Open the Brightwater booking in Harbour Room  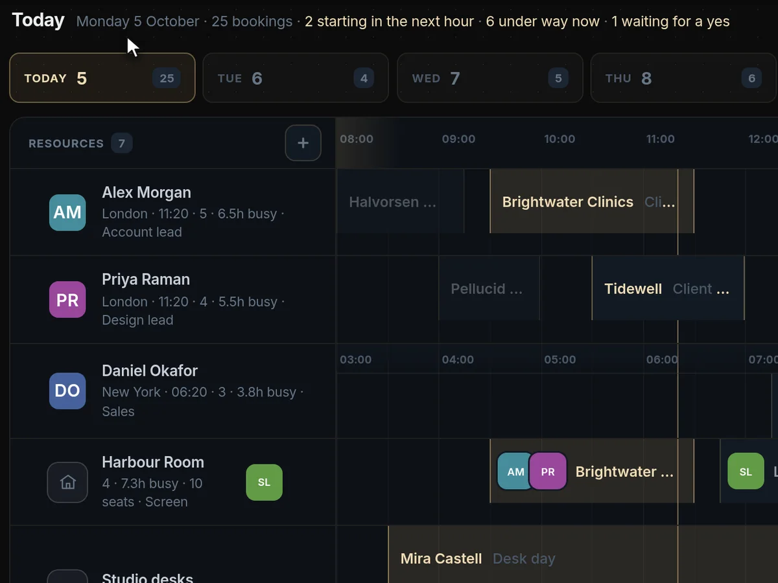(592, 471)
